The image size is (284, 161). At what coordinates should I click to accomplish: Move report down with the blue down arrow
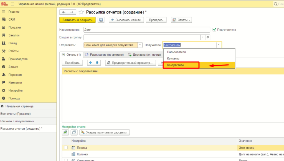[x=97, y=63]
